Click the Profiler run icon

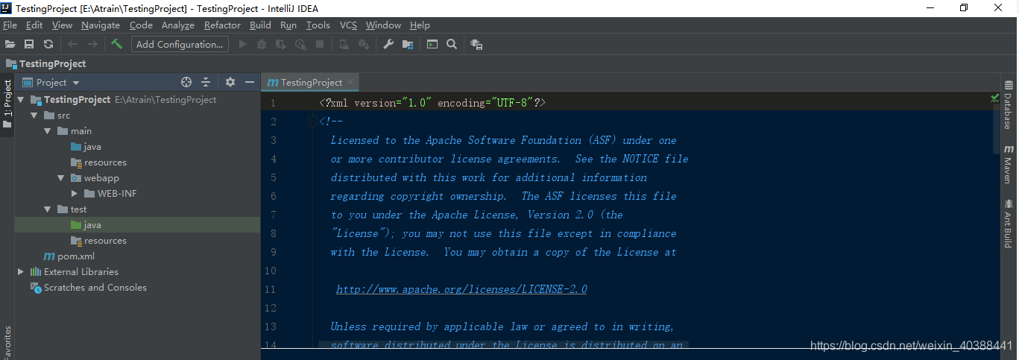coord(300,45)
